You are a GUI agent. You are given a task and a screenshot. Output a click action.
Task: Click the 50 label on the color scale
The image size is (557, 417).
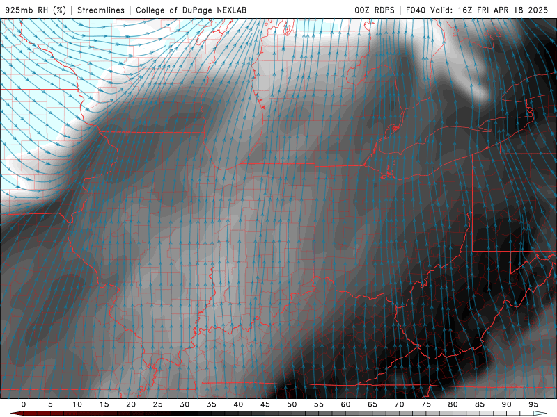[x=292, y=404]
